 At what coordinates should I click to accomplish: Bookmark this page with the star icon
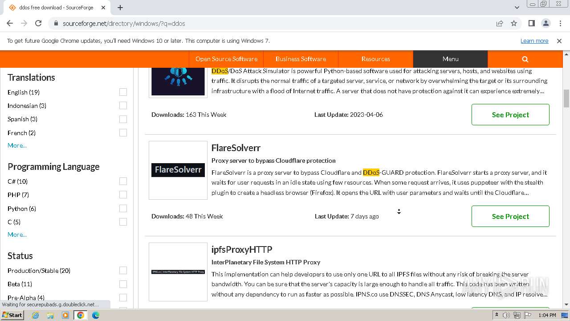click(514, 23)
